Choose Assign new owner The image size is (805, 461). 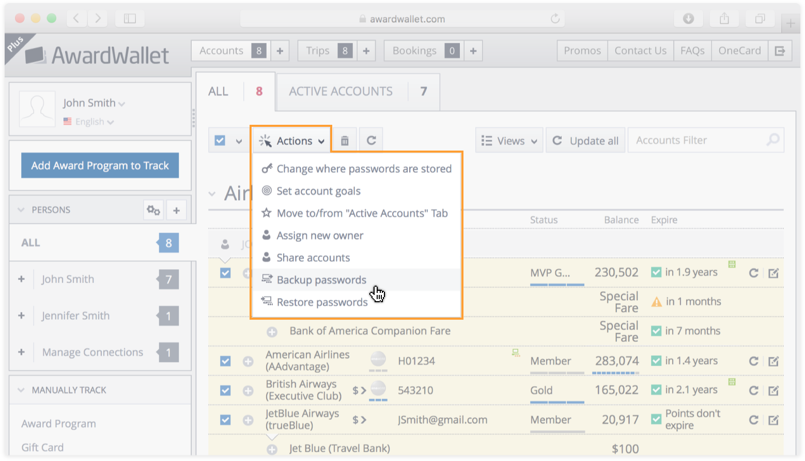(x=357, y=235)
